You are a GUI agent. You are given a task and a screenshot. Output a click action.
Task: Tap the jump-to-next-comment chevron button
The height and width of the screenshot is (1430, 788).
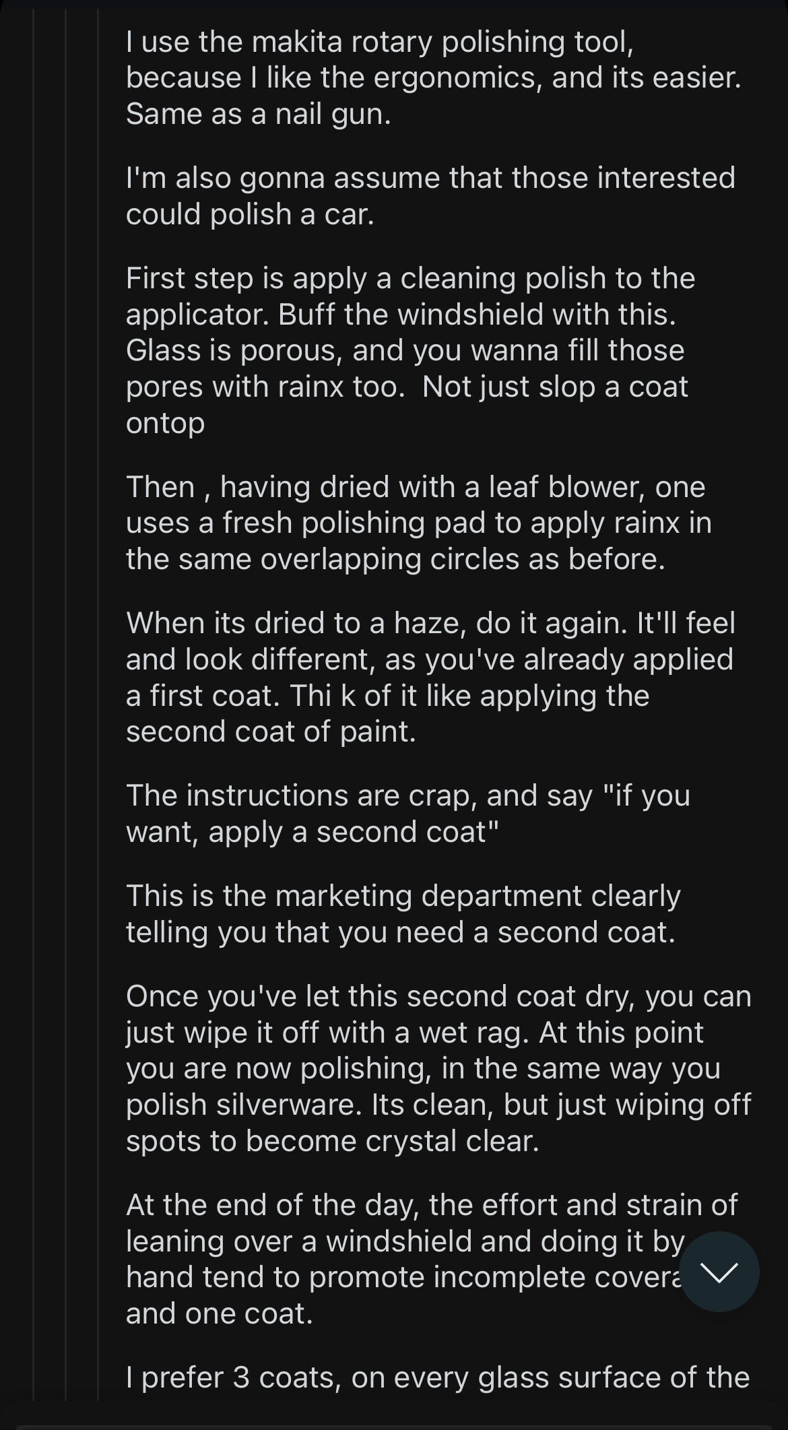coord(719,1272)
